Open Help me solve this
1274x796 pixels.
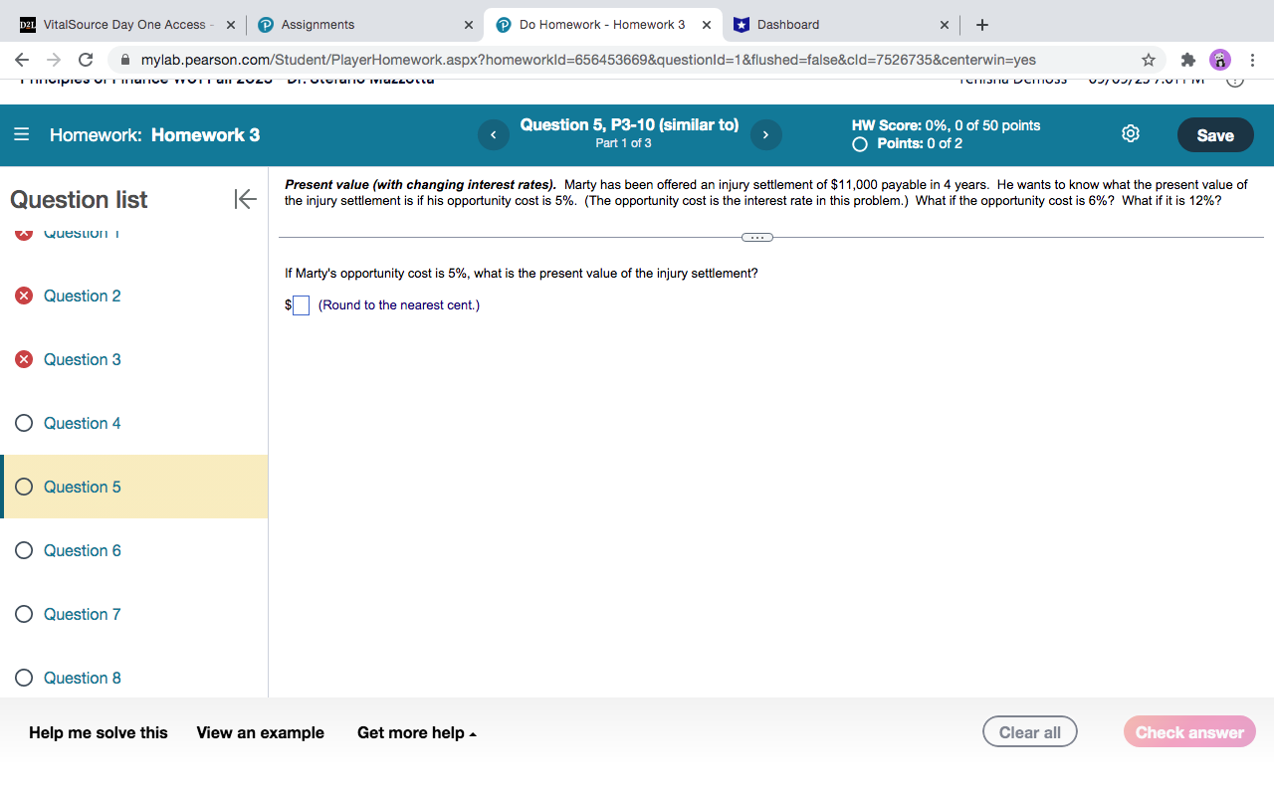[97, 732]
